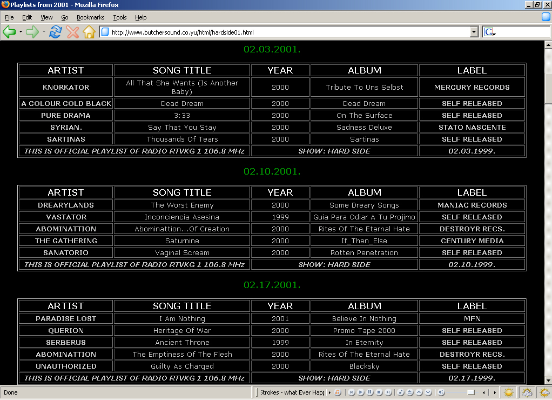The image size is (552, 400).
Task: Click the small arrow next to the track title
Action: 329,392
